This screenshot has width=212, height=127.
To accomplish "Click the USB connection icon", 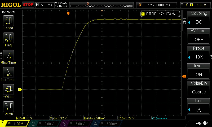I will (198, 123).
